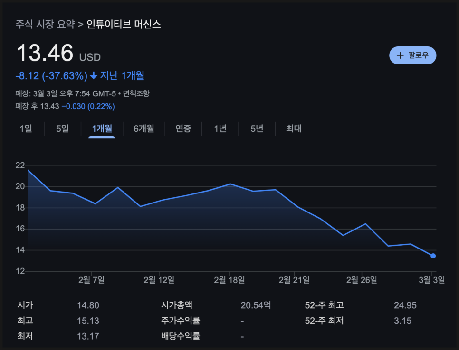The width and height of the screenshot is (459, 350).
Task: Click the 인튜이티브 머신스 company name
Action: [x=124, y=24]
